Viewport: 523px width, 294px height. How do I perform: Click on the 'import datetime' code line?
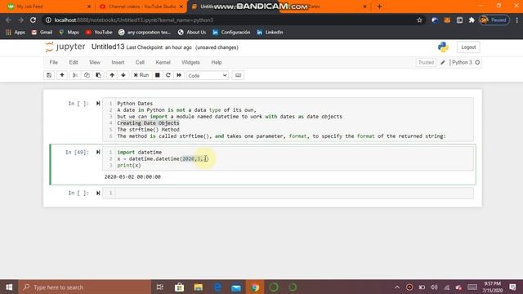point(140,153)
